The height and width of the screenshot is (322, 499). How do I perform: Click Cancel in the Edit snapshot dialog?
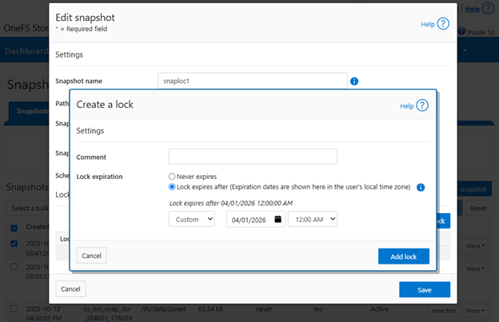tap(70, 288)
